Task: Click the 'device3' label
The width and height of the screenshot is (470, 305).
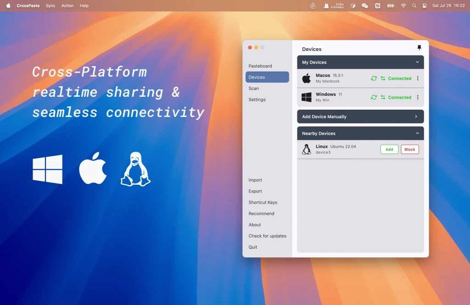Action: [x=323, y=152]
